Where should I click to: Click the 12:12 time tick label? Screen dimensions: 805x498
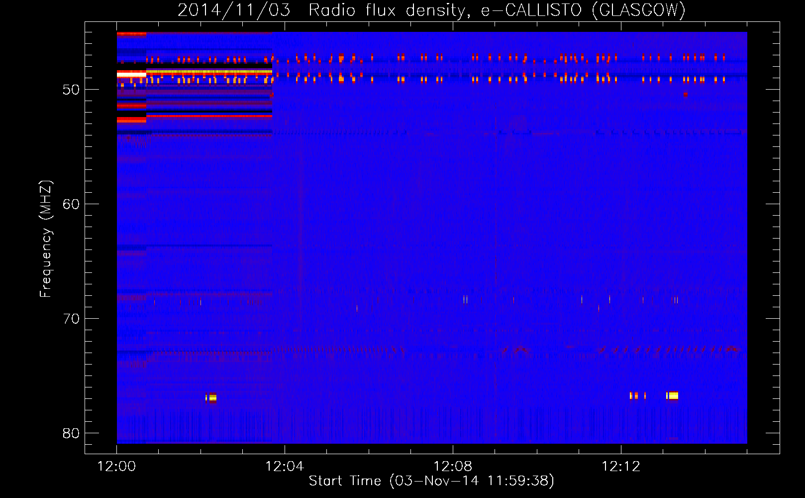point(620,467)
